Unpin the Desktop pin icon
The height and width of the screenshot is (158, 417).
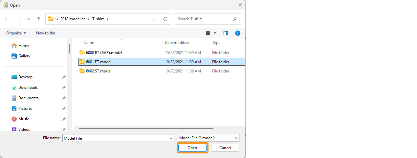click(x=64, y=77)
